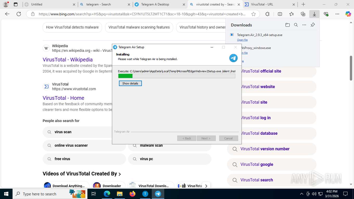Open VirusTotal - Home search result
This screenshot has height=199, width=354.
(x=64, y=98)
